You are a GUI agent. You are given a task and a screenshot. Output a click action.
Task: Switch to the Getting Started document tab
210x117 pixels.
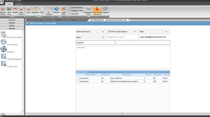(34, 20)
